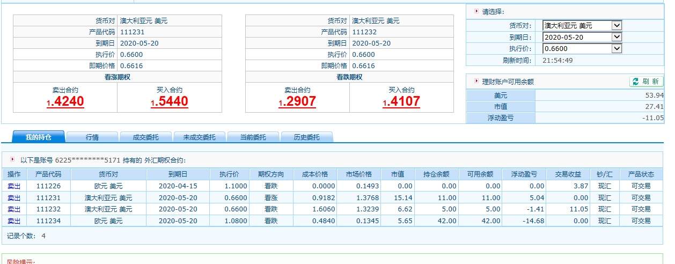This screenshot has height=264, width=675.
Task: Click trade profit 3.87 in row 111226
Action: pos(582,186)
